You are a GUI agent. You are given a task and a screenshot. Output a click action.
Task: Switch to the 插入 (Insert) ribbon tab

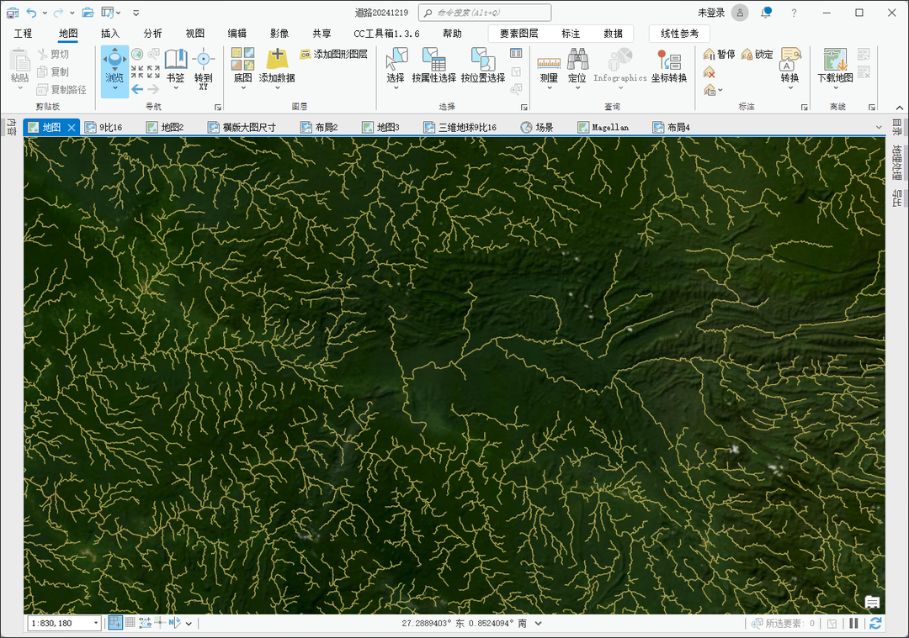pos(110,34)
